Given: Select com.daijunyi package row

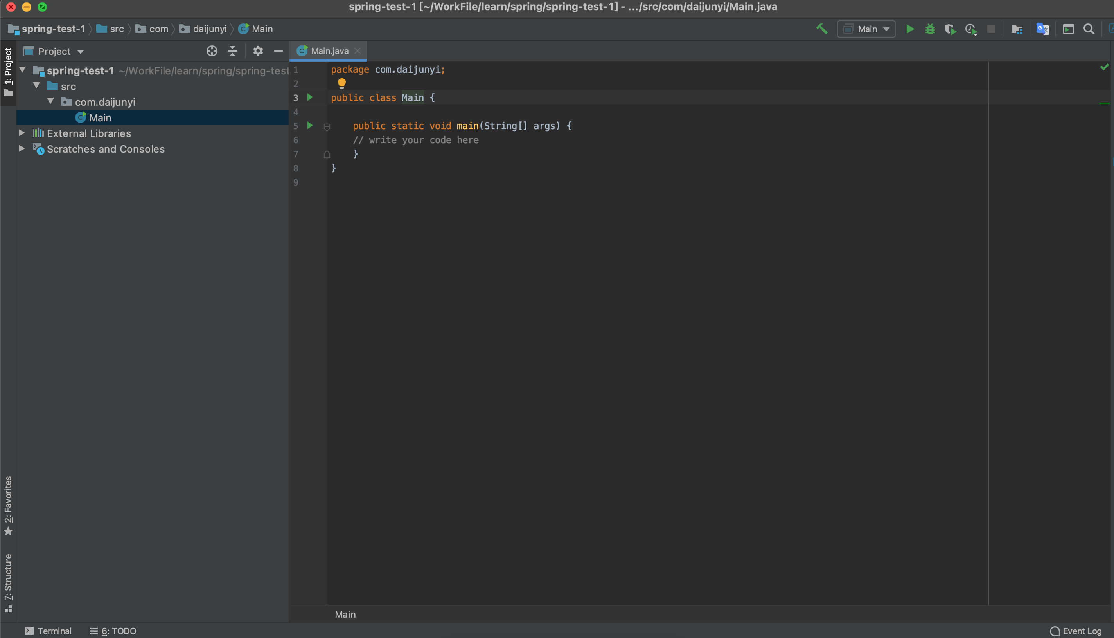Looking at the screenshot, I should [153, 102].
